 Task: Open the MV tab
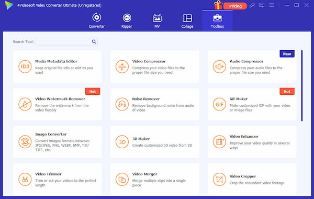pos(157,20)
